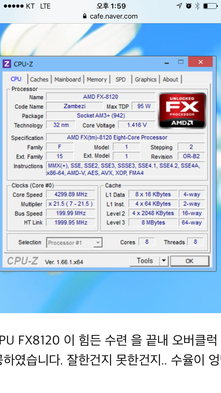Switch to the Memory tab
221x393 pixels.
(x=97, y=80)
